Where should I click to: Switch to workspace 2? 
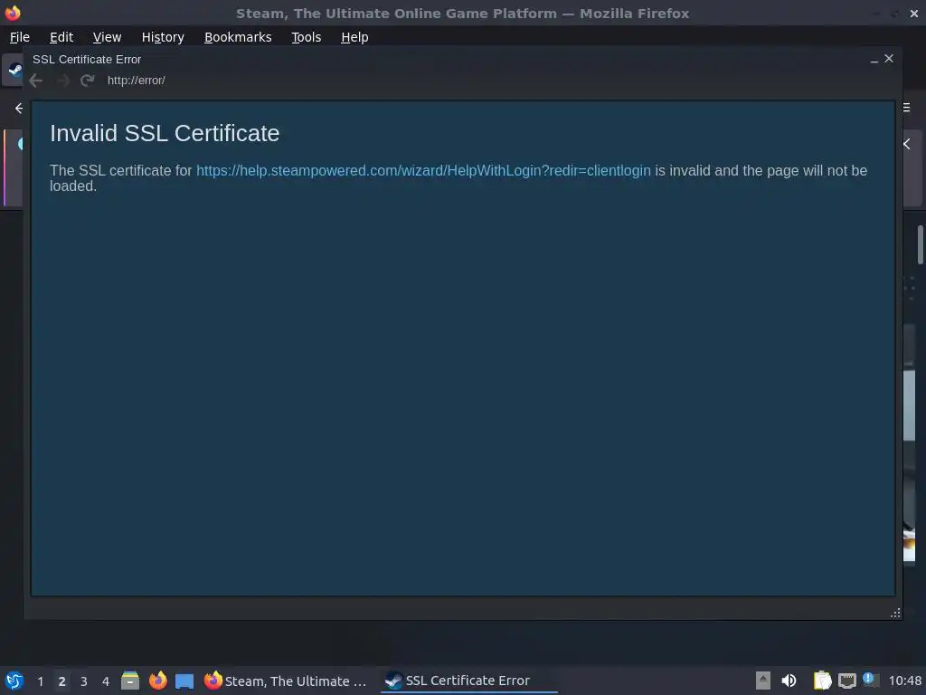point(61,681)
